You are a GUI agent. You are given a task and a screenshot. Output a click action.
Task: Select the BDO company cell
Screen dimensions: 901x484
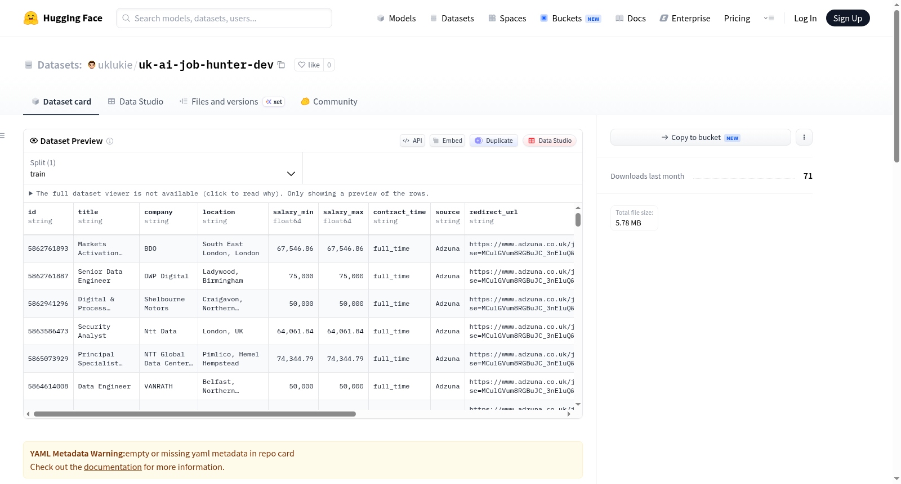169,248
